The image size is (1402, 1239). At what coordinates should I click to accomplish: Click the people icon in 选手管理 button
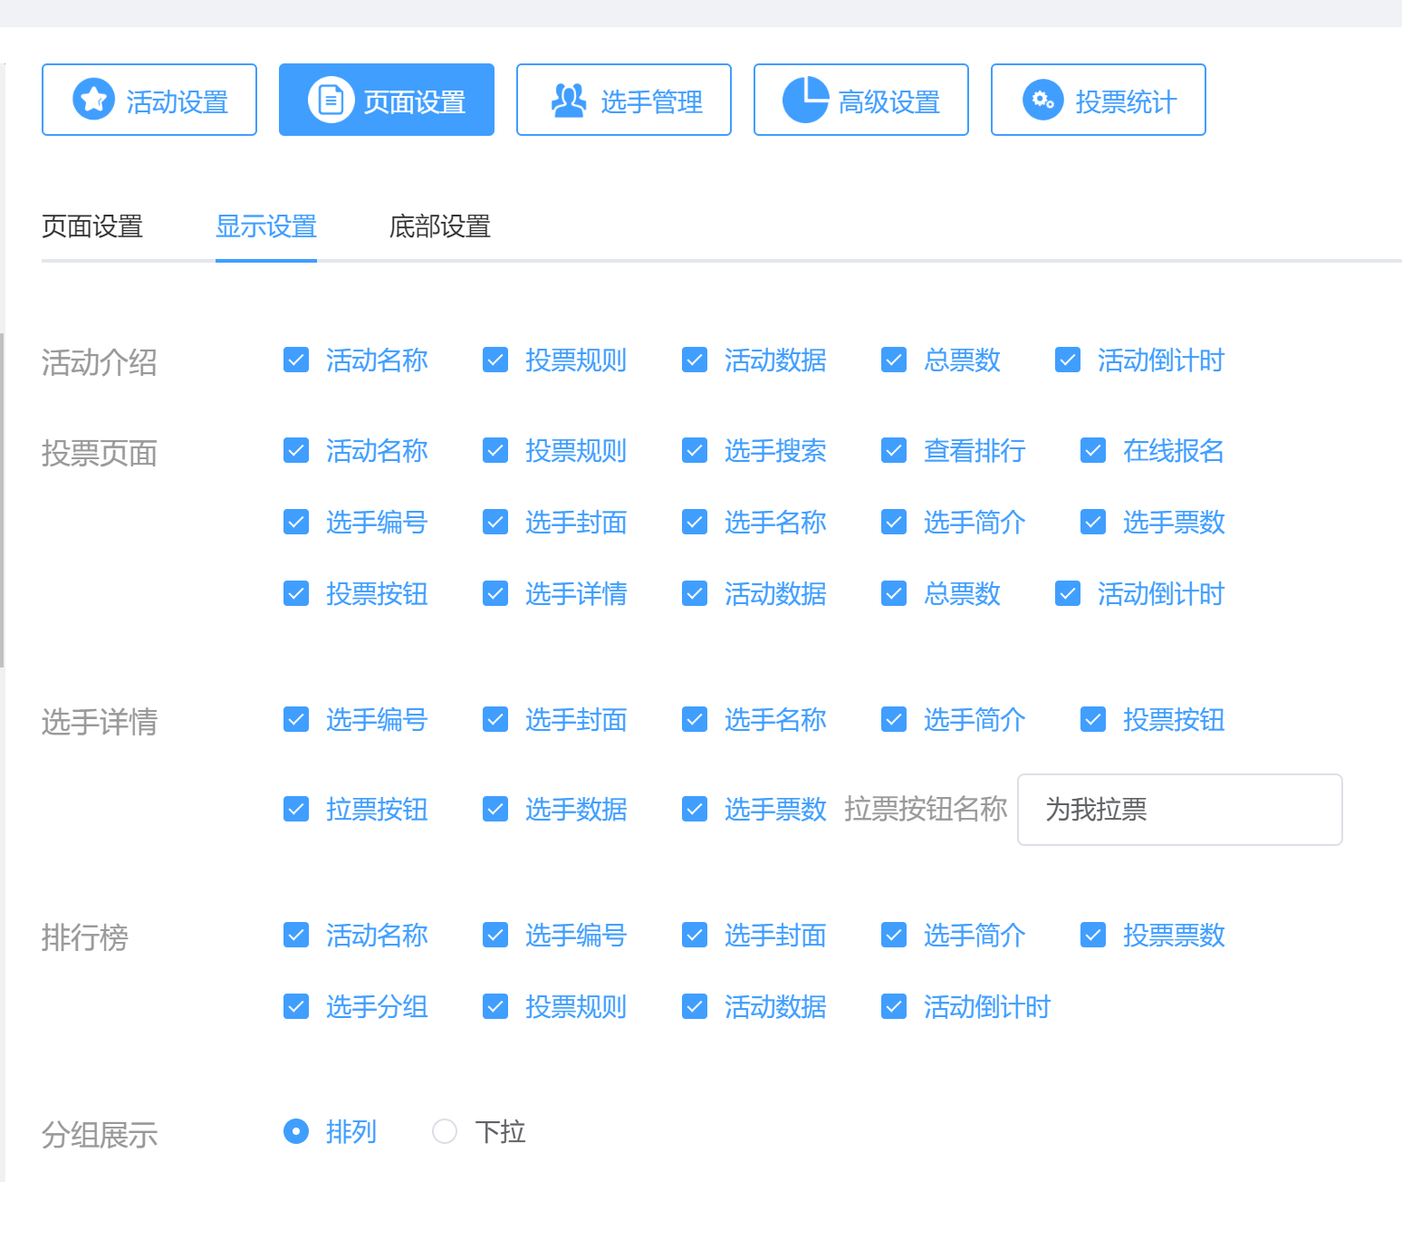pos(569,100)
